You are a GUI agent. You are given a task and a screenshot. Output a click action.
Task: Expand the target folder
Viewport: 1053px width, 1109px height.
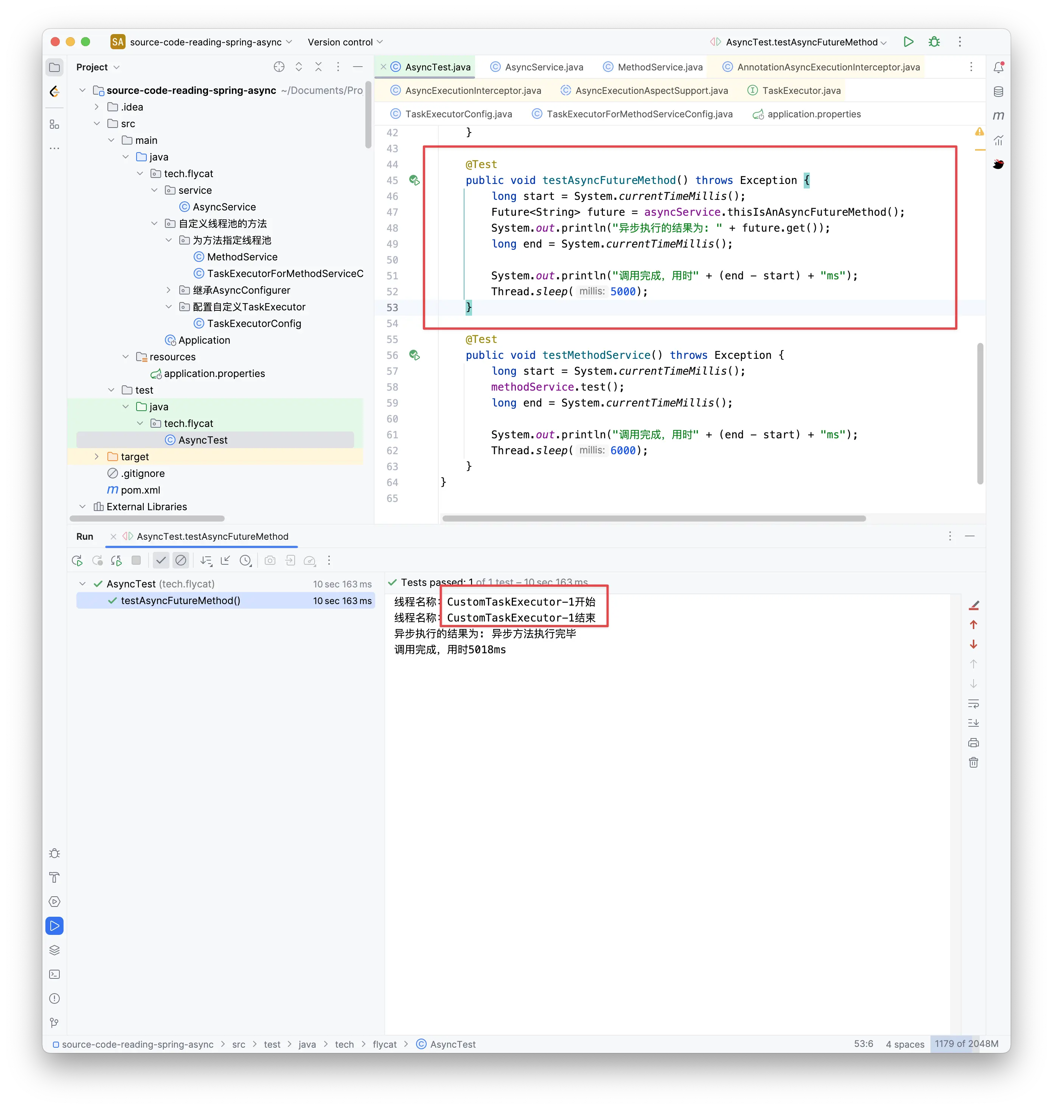[96, 457]
